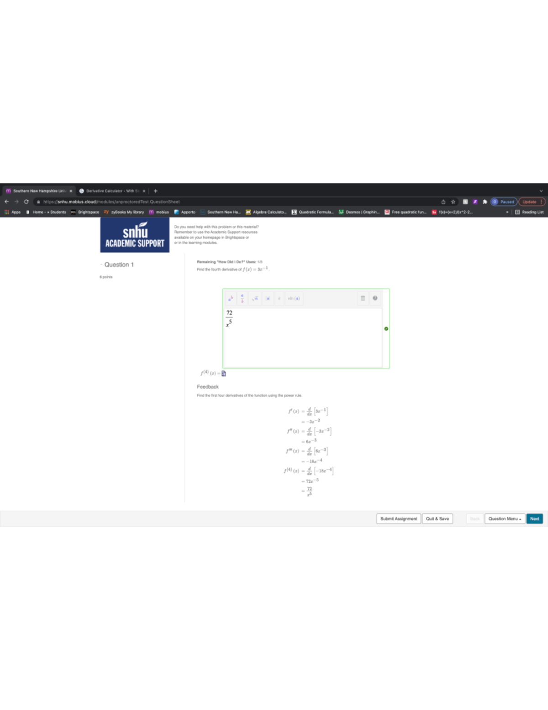Image resolution: width=548 pixels, height=710 pixels.
Task: Open the equation editor help icon
Action: click(375, 298)
